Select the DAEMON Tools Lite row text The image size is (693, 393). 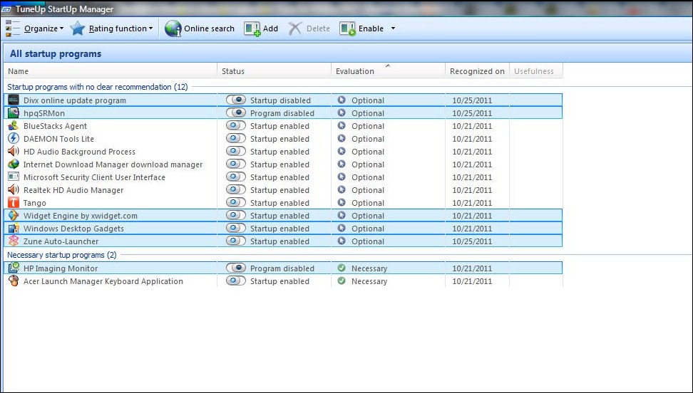click(x=58, y=139)
